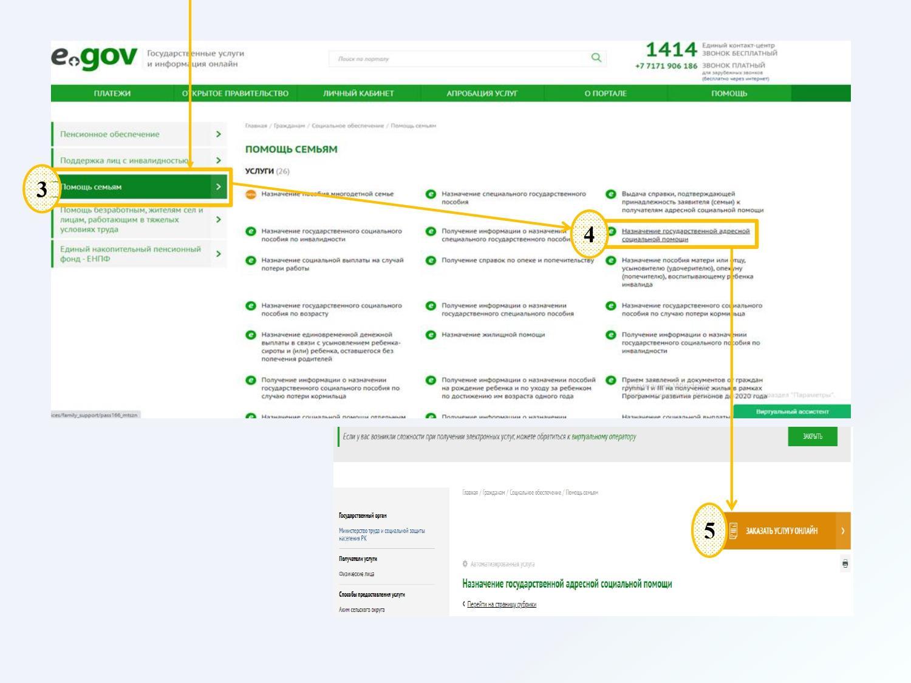911x683 pixels.
Task: Click the document icon on order online button
Action: (734, 531)
